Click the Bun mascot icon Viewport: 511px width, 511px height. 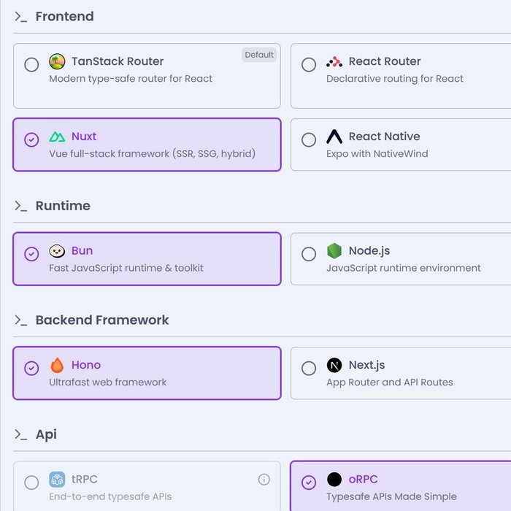point(57,251)
